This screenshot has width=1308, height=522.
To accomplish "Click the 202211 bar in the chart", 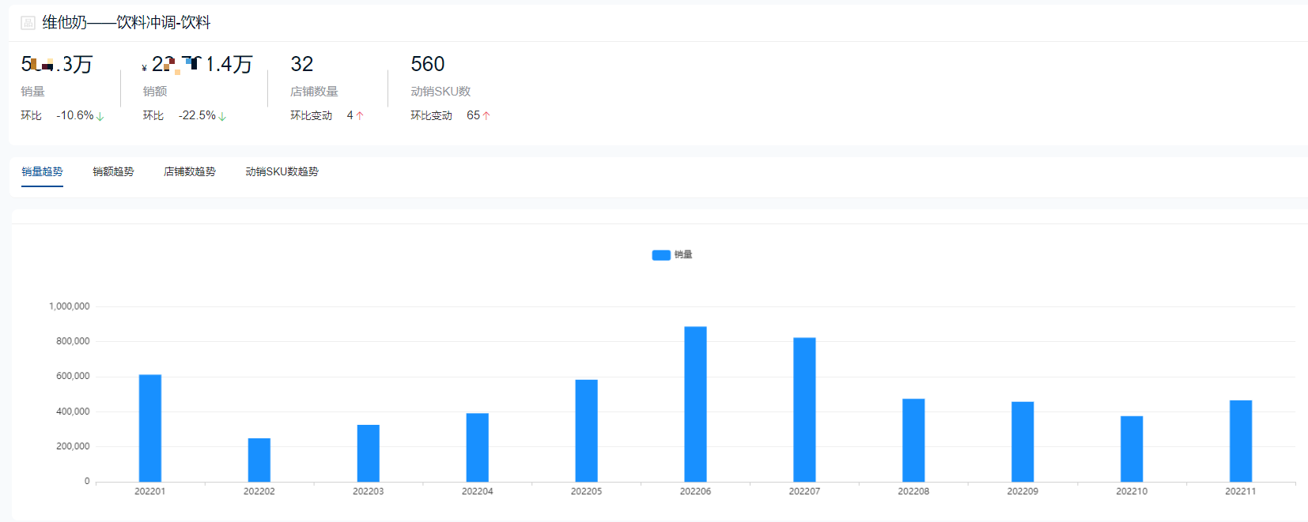I will (x=1240, y=441).
